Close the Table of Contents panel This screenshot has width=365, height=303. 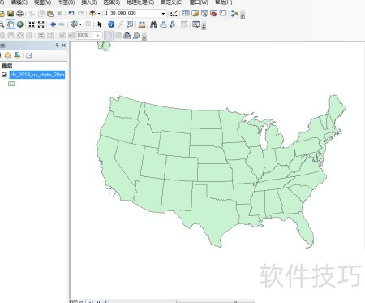[x=64, y=45]
